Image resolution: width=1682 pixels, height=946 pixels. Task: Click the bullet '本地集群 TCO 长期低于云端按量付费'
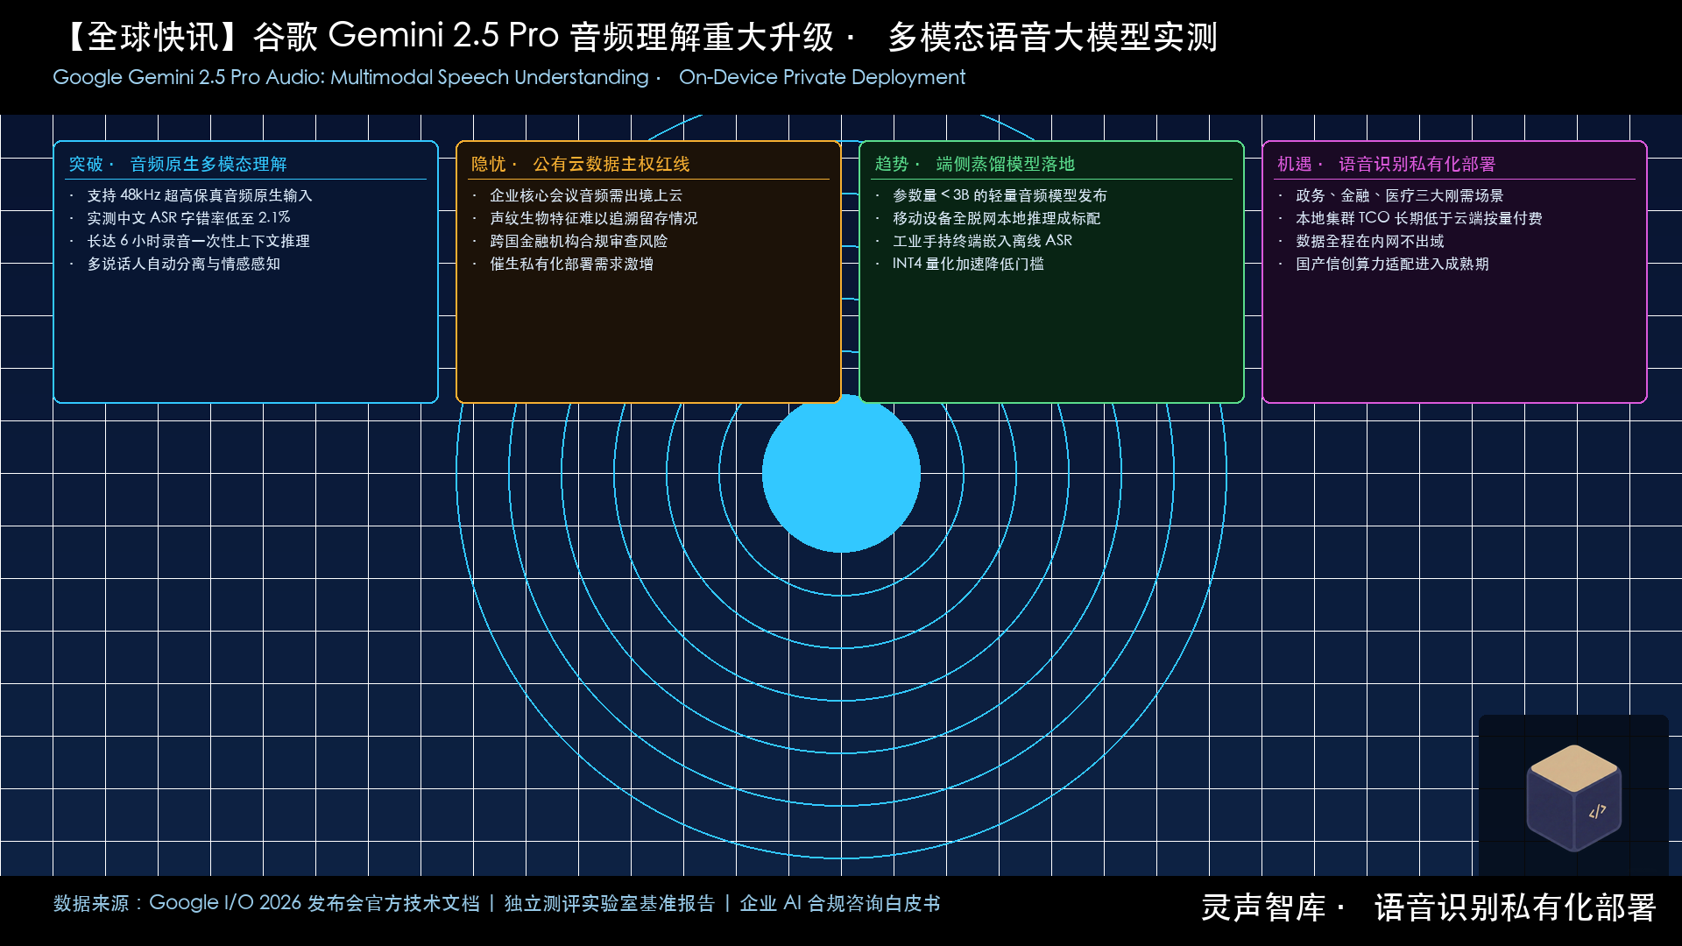(x=1419, y=218)
